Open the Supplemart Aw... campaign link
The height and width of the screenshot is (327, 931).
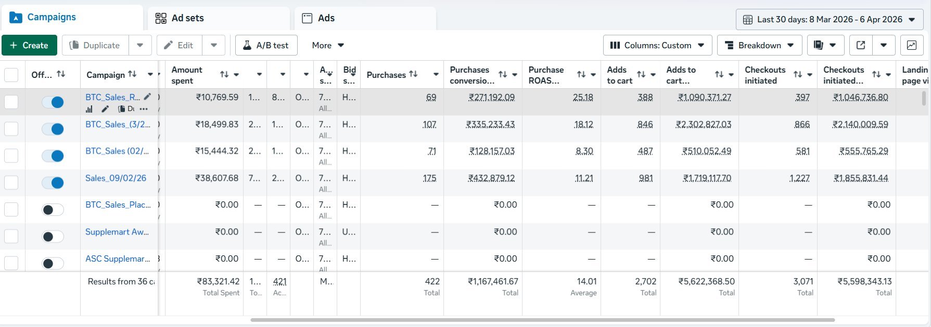tap(117, 231)
